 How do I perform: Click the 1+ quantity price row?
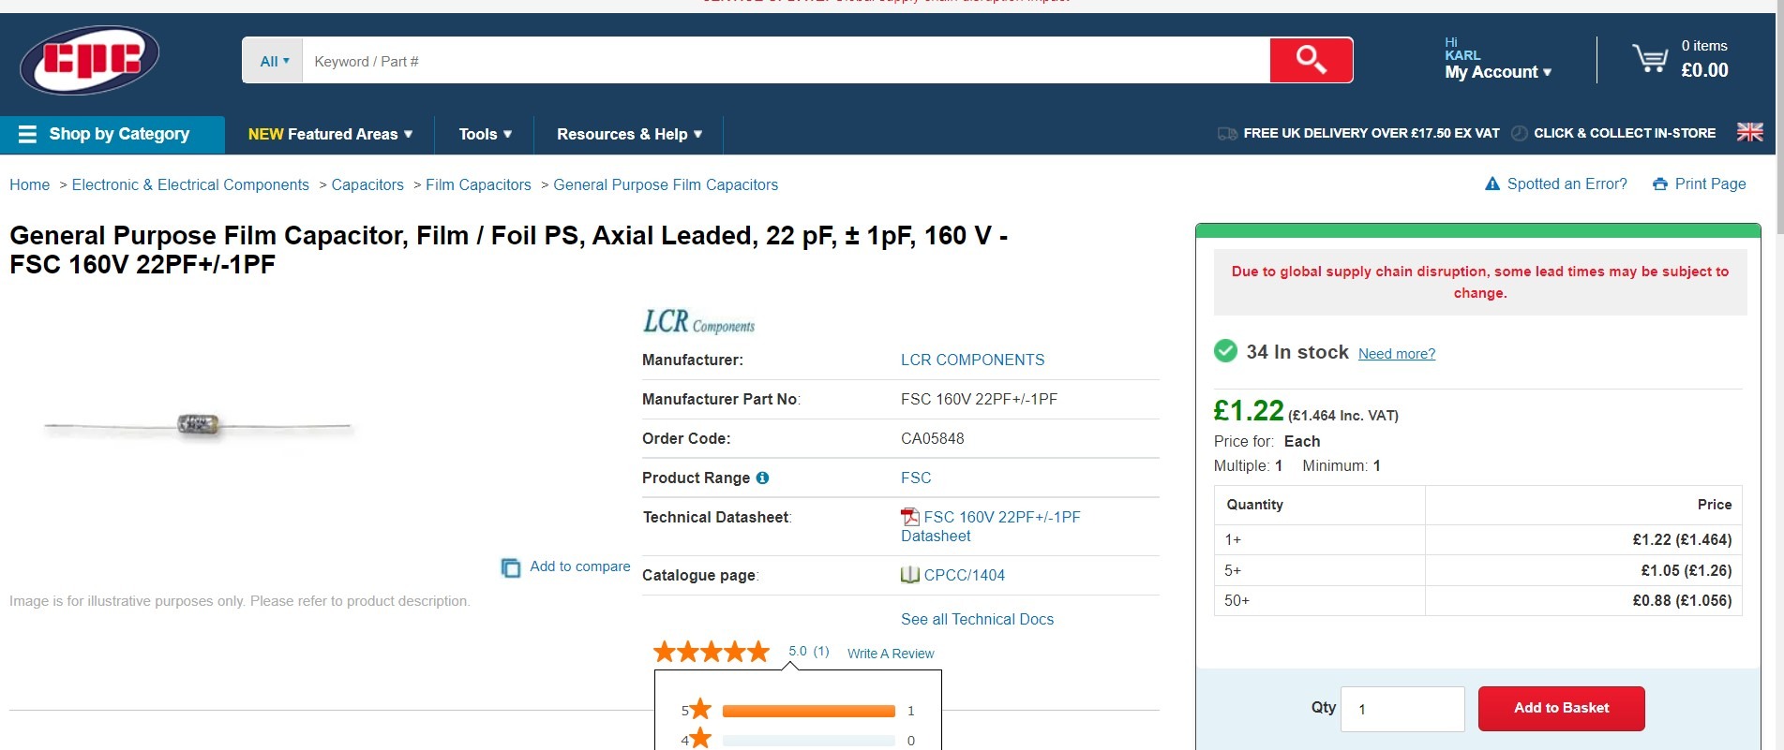tap(1477, 539)
